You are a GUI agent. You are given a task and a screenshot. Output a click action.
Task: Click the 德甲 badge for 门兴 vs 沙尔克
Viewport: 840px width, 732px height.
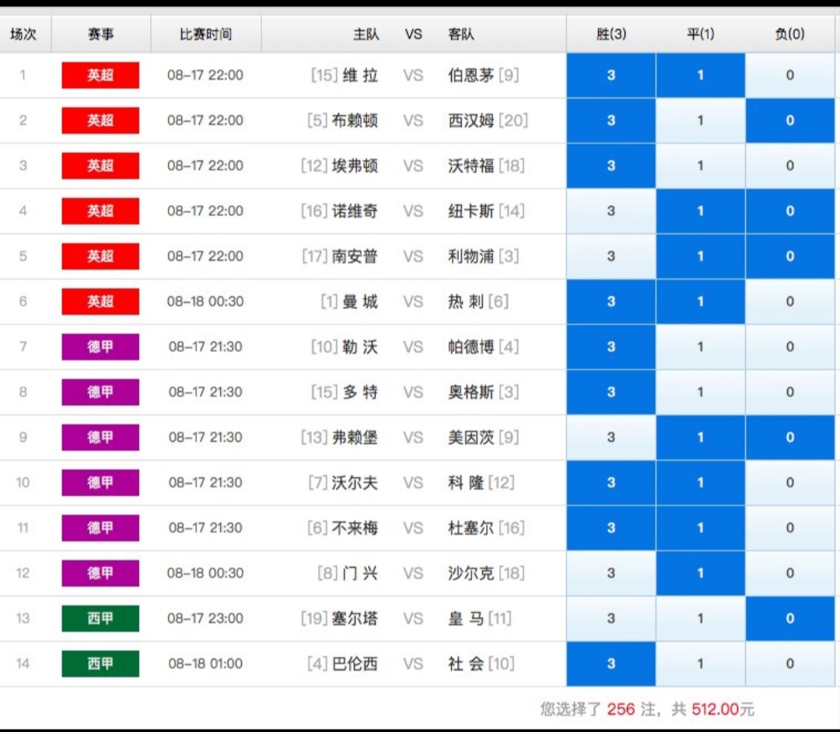click(100, 573)
